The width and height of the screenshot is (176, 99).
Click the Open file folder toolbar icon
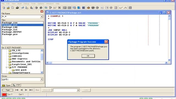coord(8,8)
